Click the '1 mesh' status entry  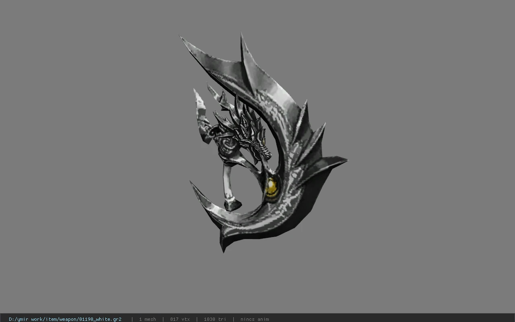147,319
